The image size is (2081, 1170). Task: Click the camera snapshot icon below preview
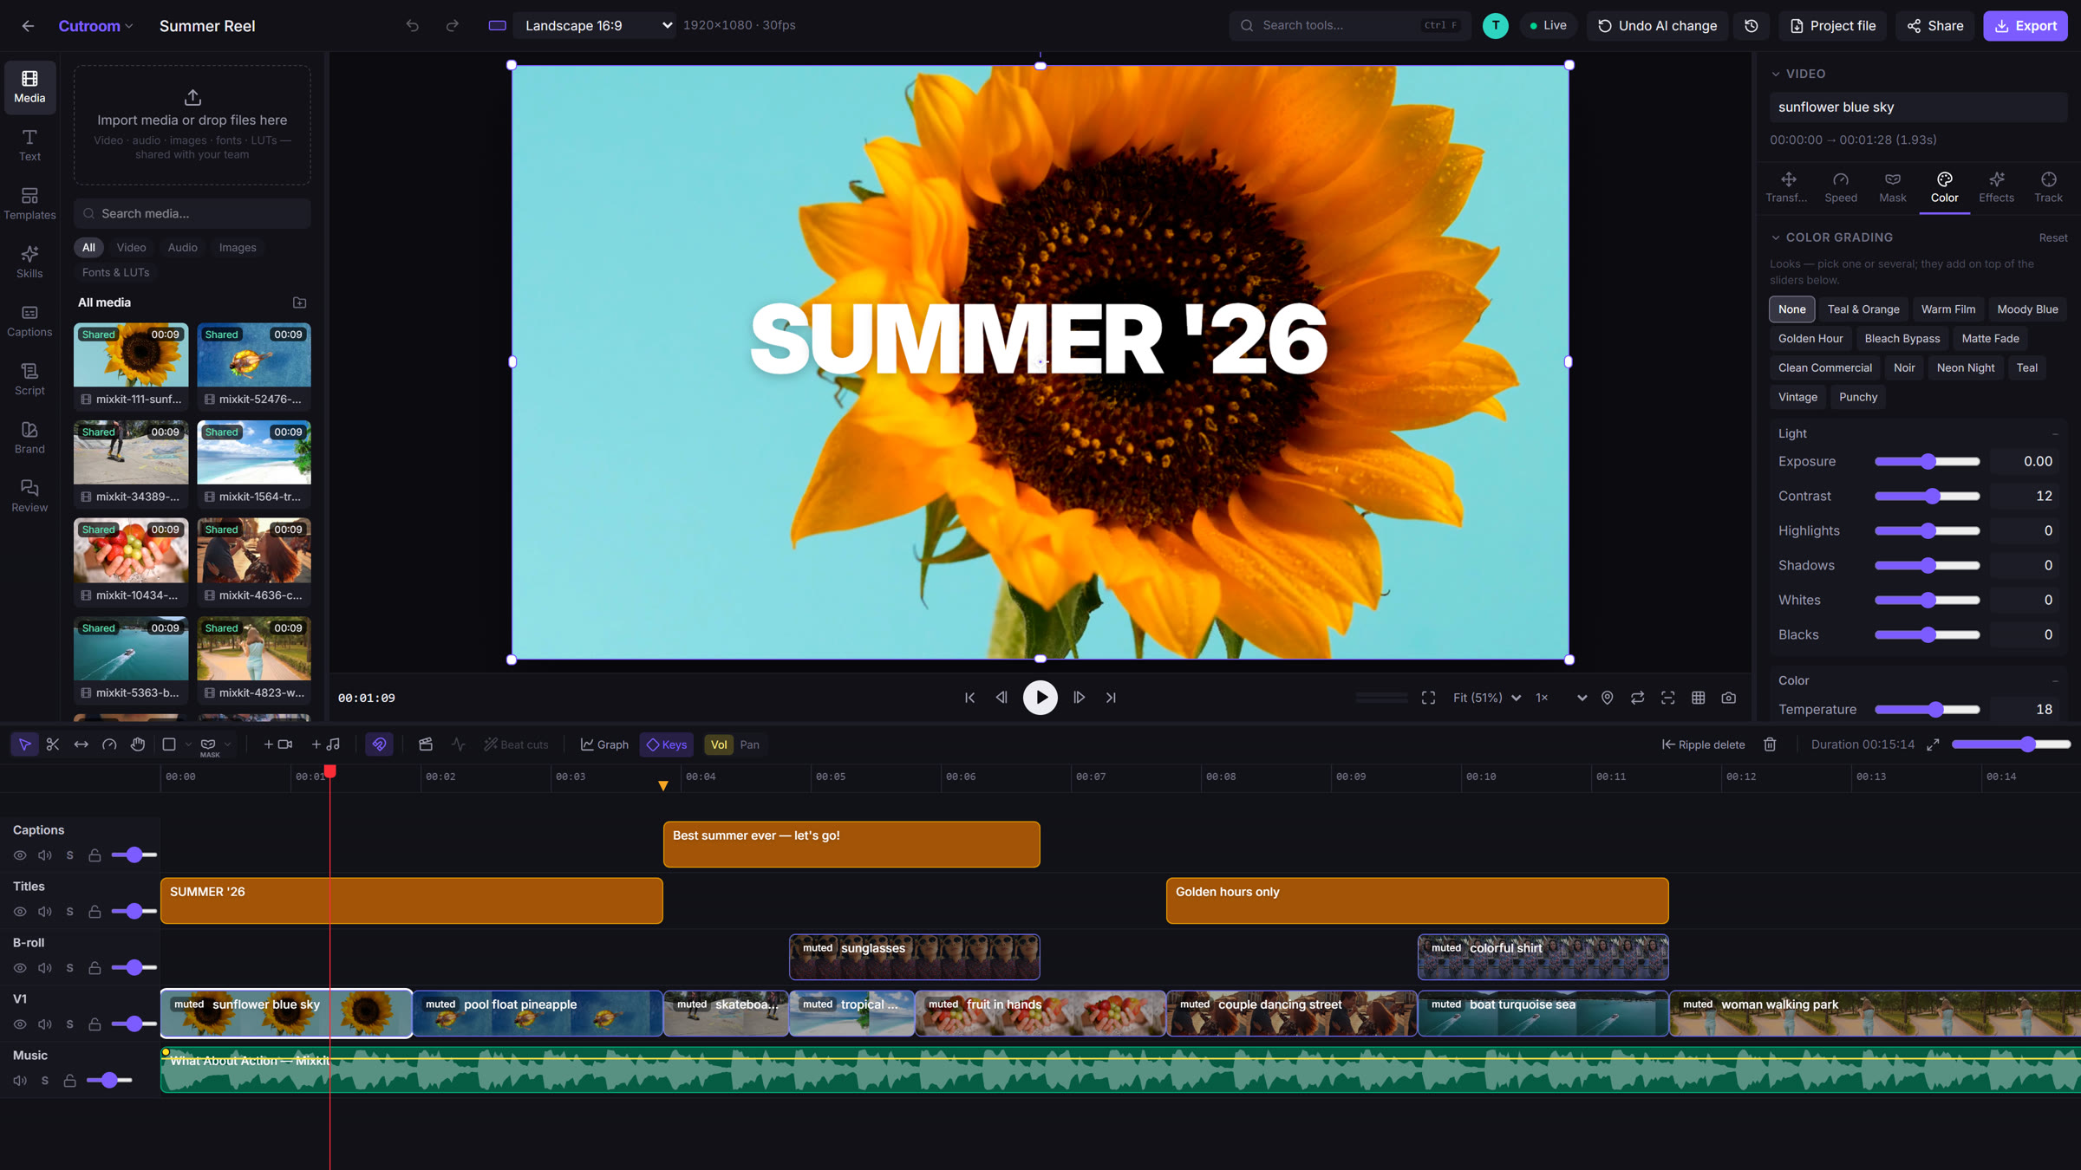tap(1729, 698)
